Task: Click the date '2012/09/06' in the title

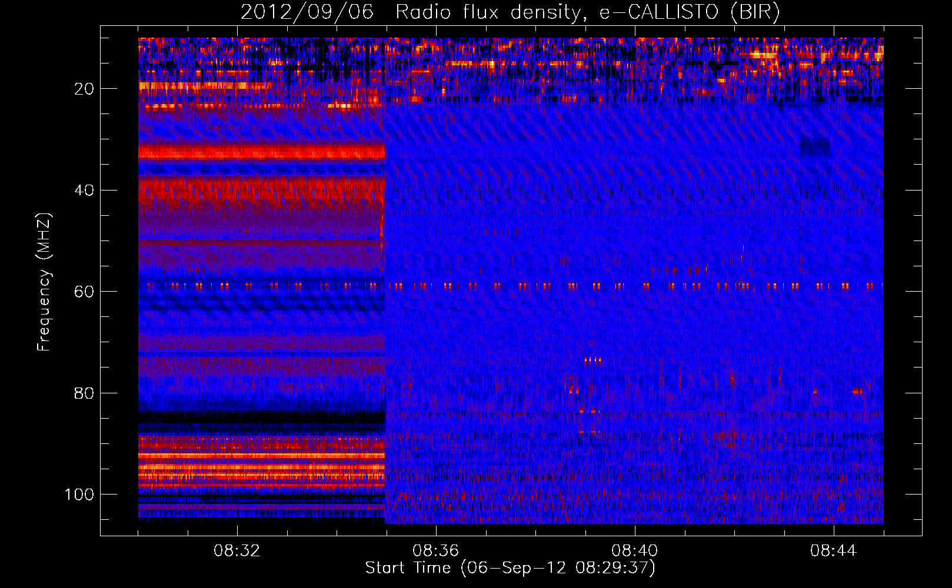Action: tap(307, 12)
